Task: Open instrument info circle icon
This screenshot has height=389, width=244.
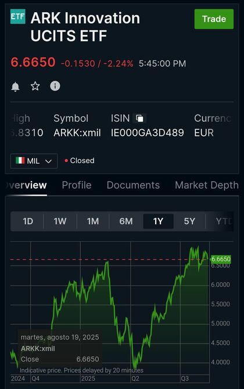Action: 55,86
